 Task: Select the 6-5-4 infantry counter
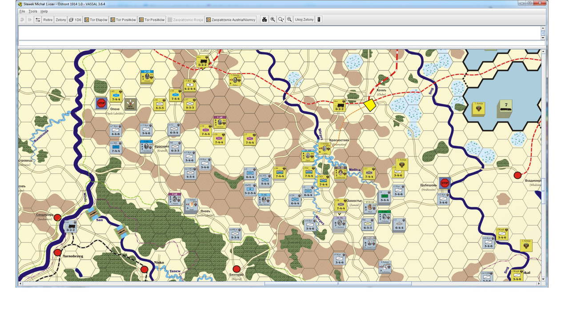point(174,129)
